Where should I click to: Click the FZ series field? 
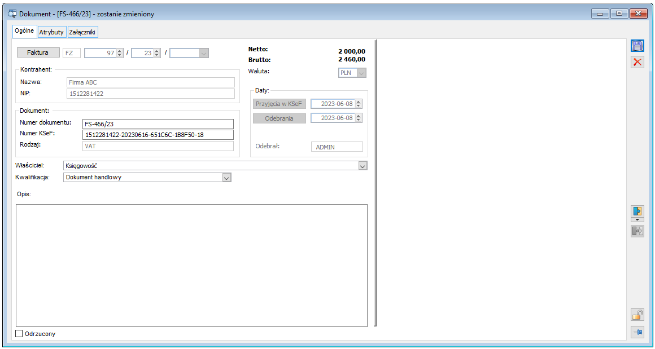pyautogui.click(x=72, y=53)
